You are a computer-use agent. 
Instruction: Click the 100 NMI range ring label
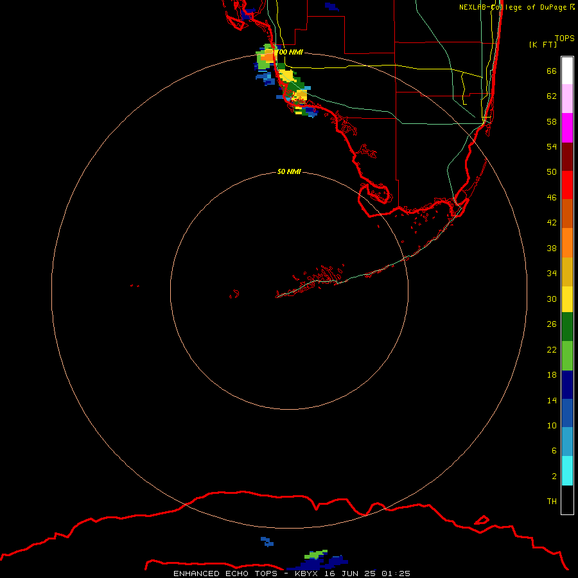coord(290,52)
